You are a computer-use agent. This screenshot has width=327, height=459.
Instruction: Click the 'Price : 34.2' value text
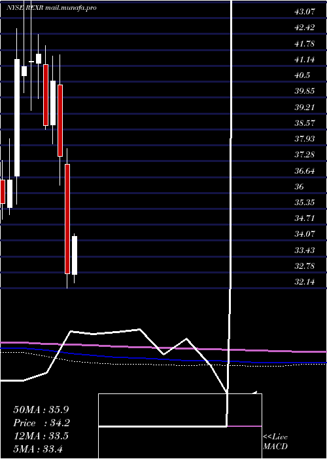pyautogui.click(x=42, y=423)
